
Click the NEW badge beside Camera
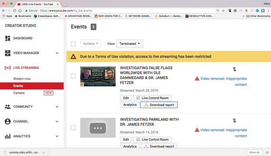(48, 93)
